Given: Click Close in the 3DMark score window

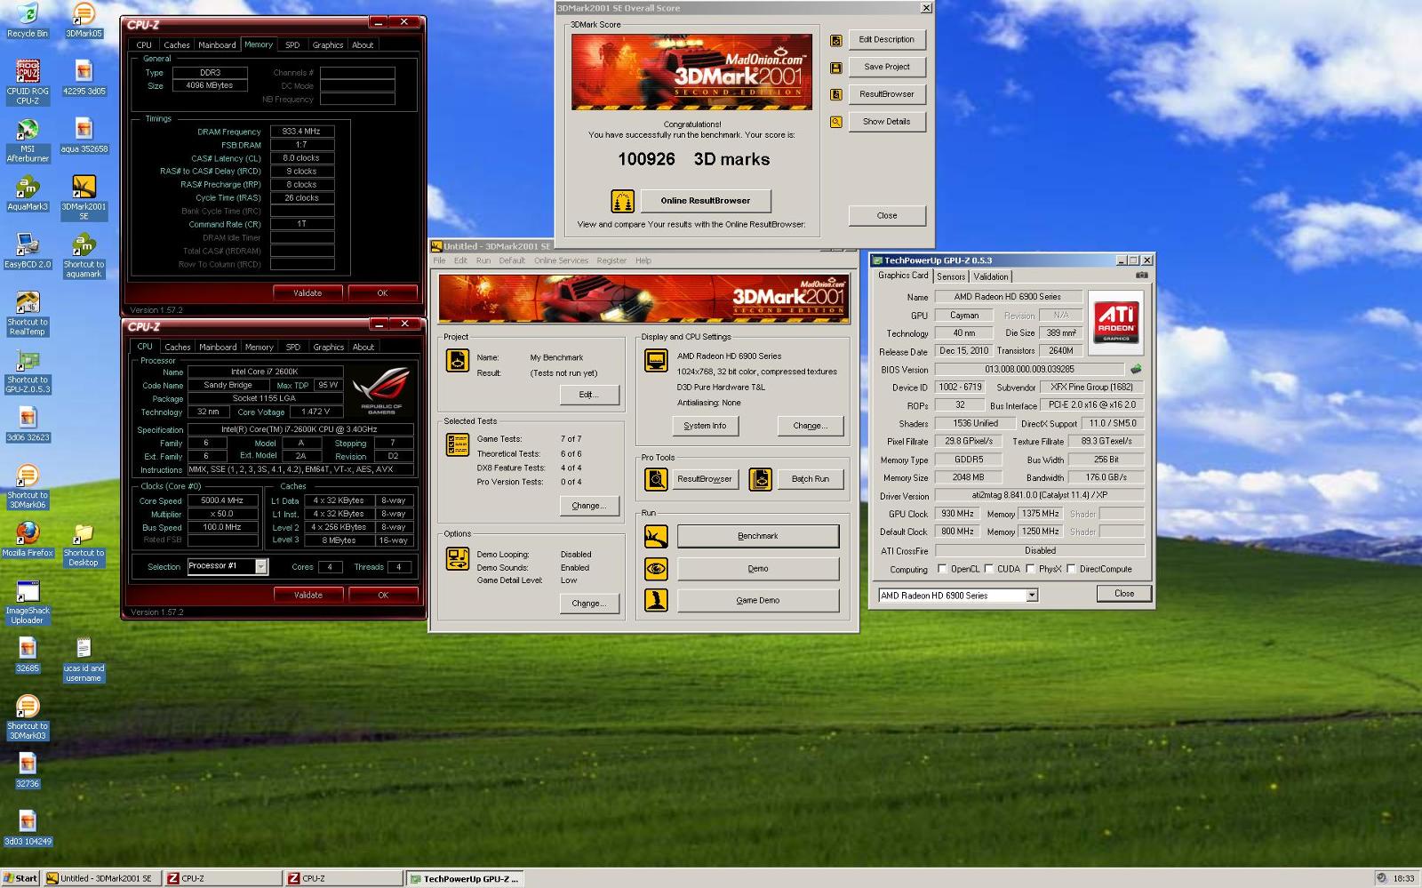Looking at the screenshot, I should pos(887,215).
